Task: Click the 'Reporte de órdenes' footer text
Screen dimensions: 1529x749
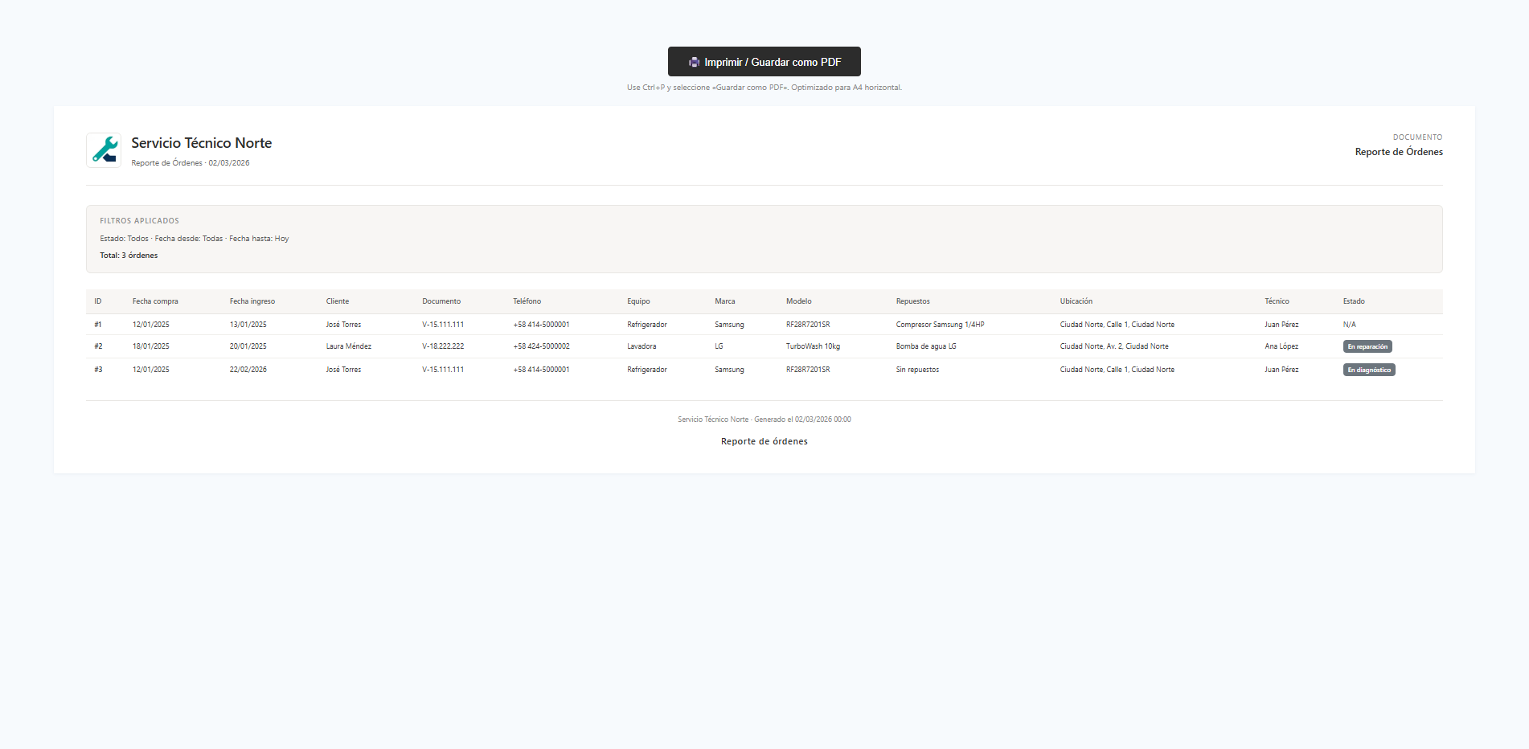Action: point(764,441)
